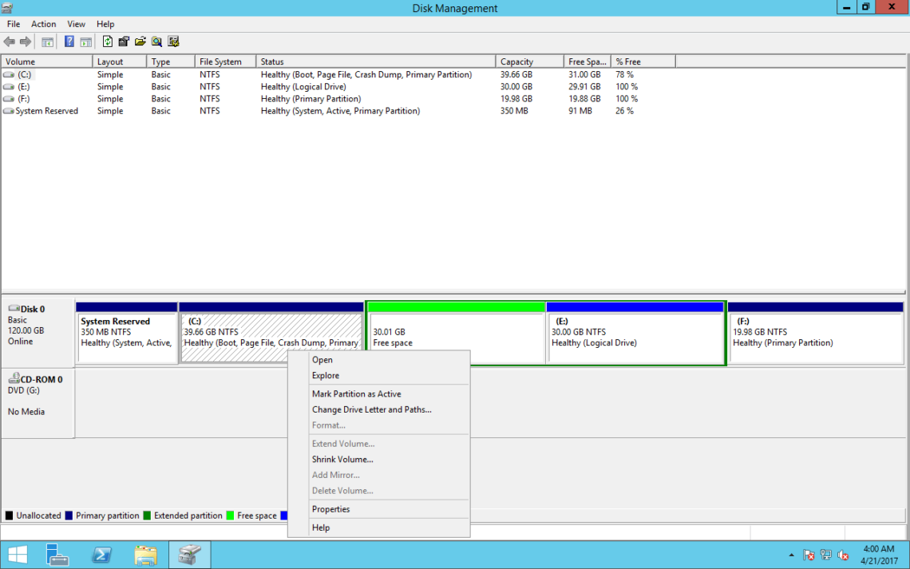Image resolution: width=910 pixels, height=569 pixels.
Task: Toggle the Show/Hide Action Pane toolbar icon
Action: (85, 41)
